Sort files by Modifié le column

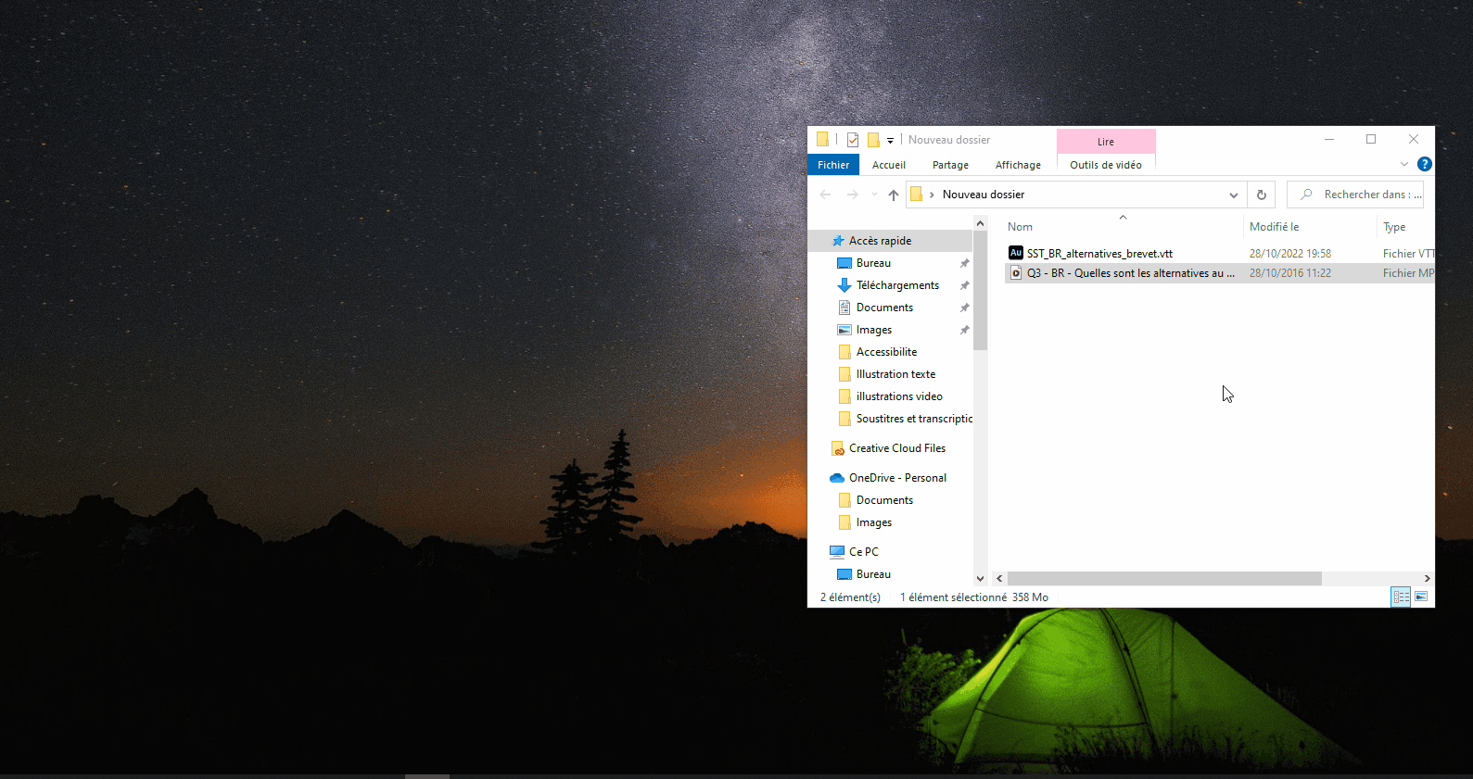(1274, 227)
